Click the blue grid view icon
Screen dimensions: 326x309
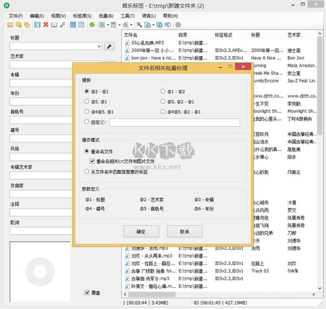[73, 25]
